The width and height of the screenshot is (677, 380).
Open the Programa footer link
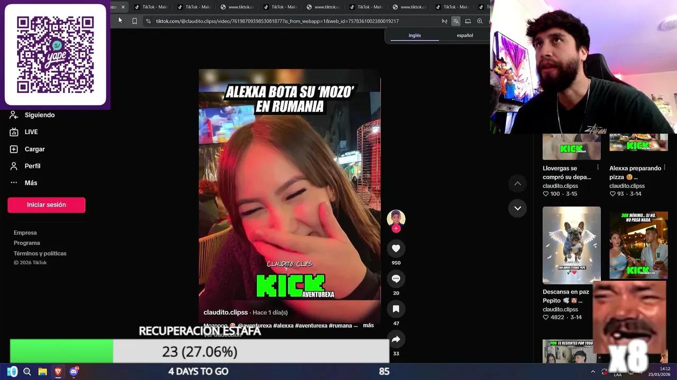coord(27,243)
